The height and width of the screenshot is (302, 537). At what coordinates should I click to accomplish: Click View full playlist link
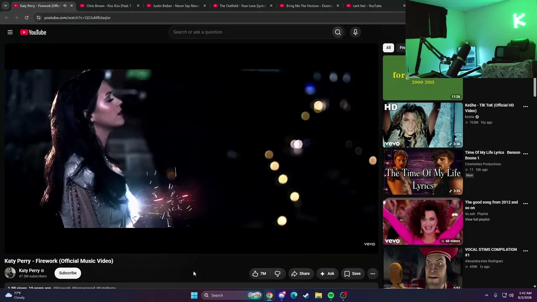(477, 219)
